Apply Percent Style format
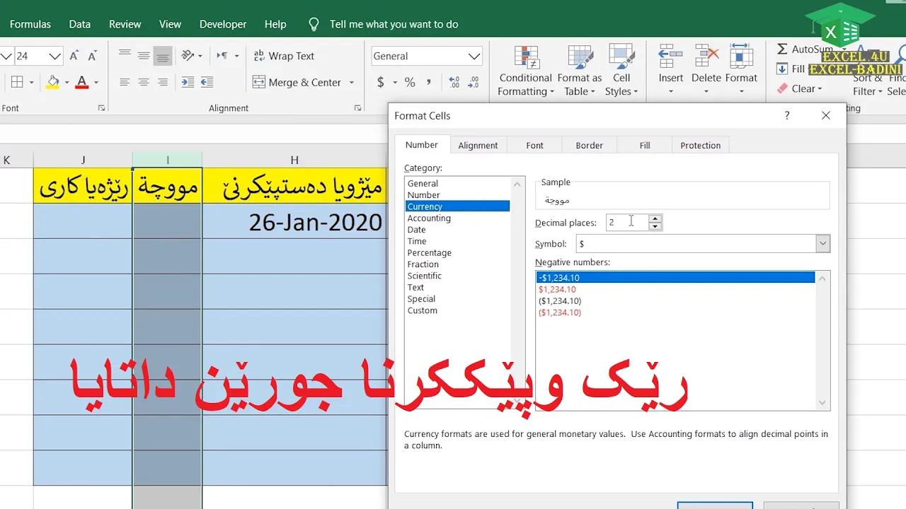Image resolution: width=906 pixels, height=509 pixels. click(410, 82)
